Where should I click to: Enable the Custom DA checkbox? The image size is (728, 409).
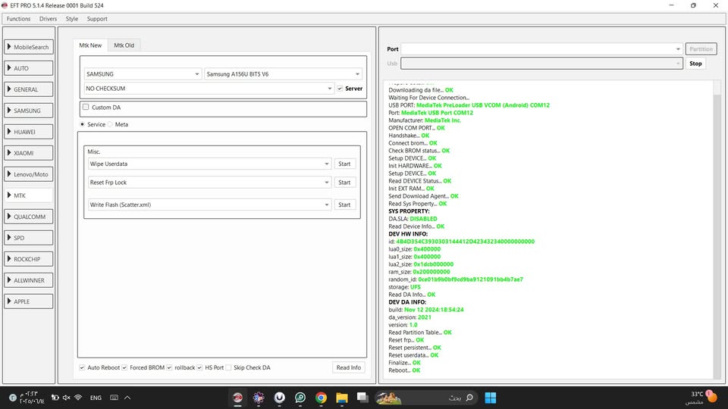(86, 107)
